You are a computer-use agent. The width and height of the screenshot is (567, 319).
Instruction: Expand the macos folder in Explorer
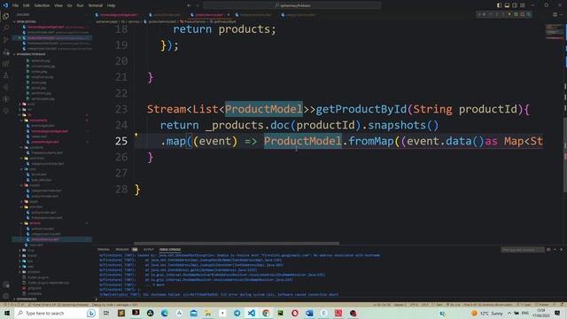pos(32,255)
